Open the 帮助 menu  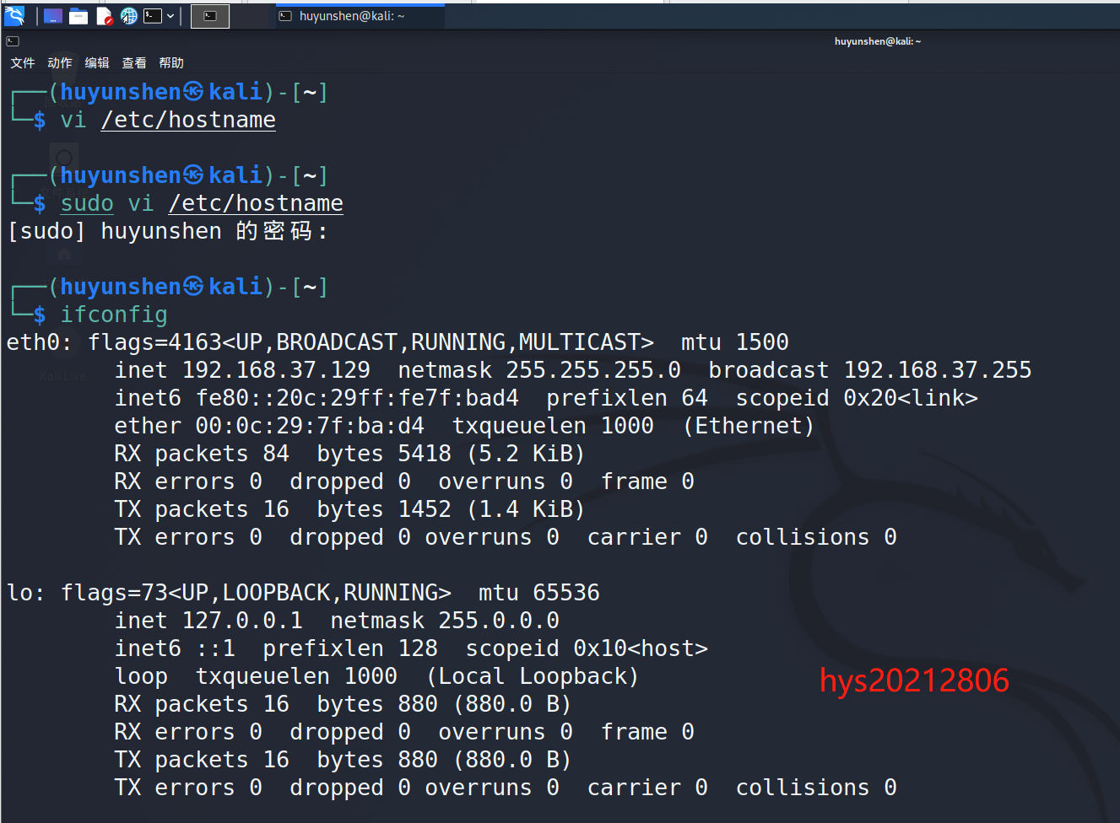click(x=171, y=63)
